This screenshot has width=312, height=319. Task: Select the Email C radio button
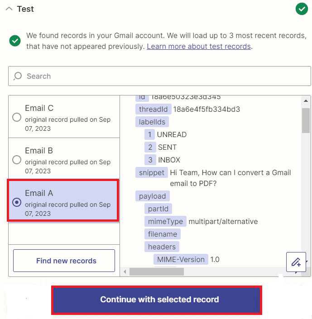point(17,118)
